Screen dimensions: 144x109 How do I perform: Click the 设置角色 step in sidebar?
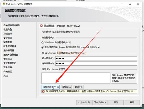coord(8,29)
